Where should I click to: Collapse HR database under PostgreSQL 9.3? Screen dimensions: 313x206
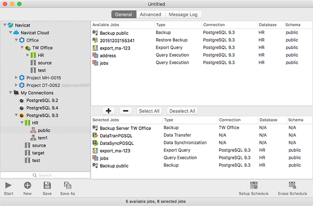pyautogui.click(x=22, y=122)
